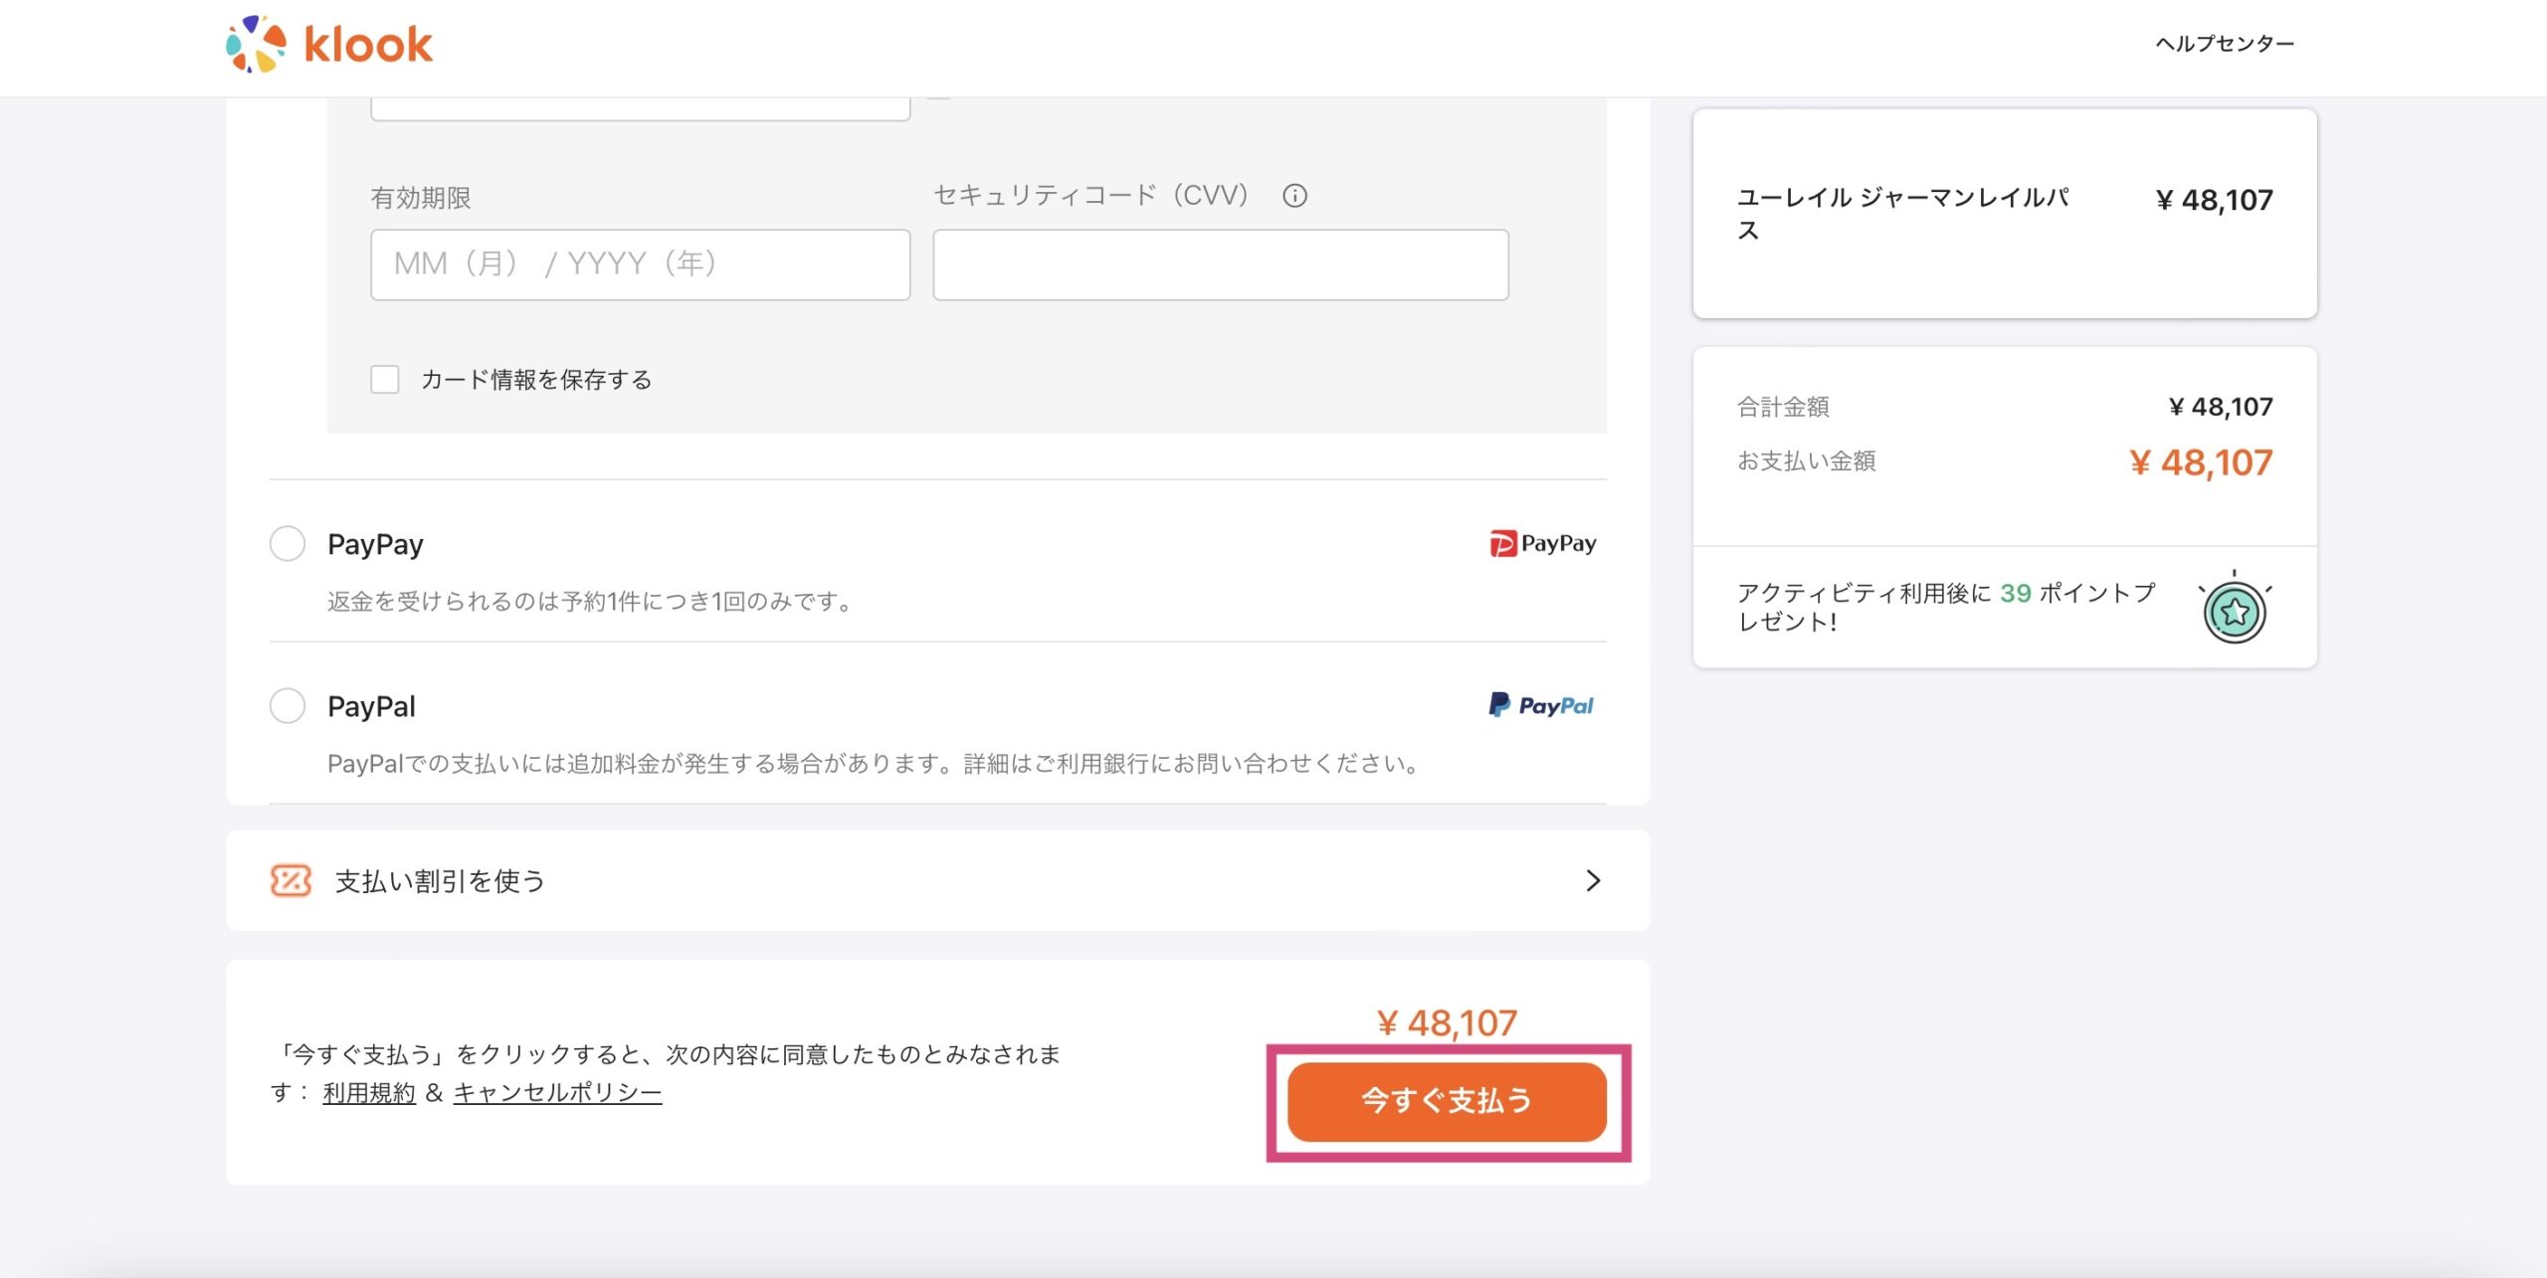Click the 支払い割引を使う label

click(x=441, y=880)
